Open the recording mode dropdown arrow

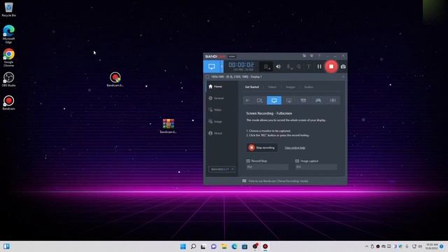(x=222, y=66)
